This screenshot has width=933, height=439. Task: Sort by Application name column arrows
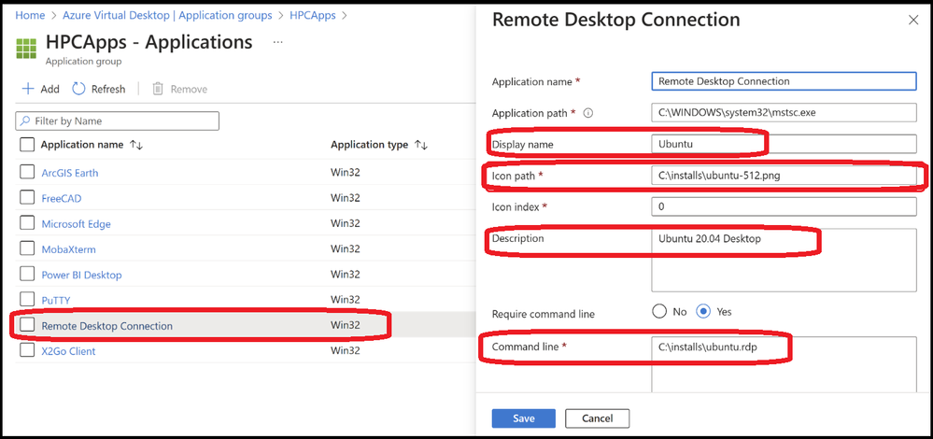tap(137, 145)
